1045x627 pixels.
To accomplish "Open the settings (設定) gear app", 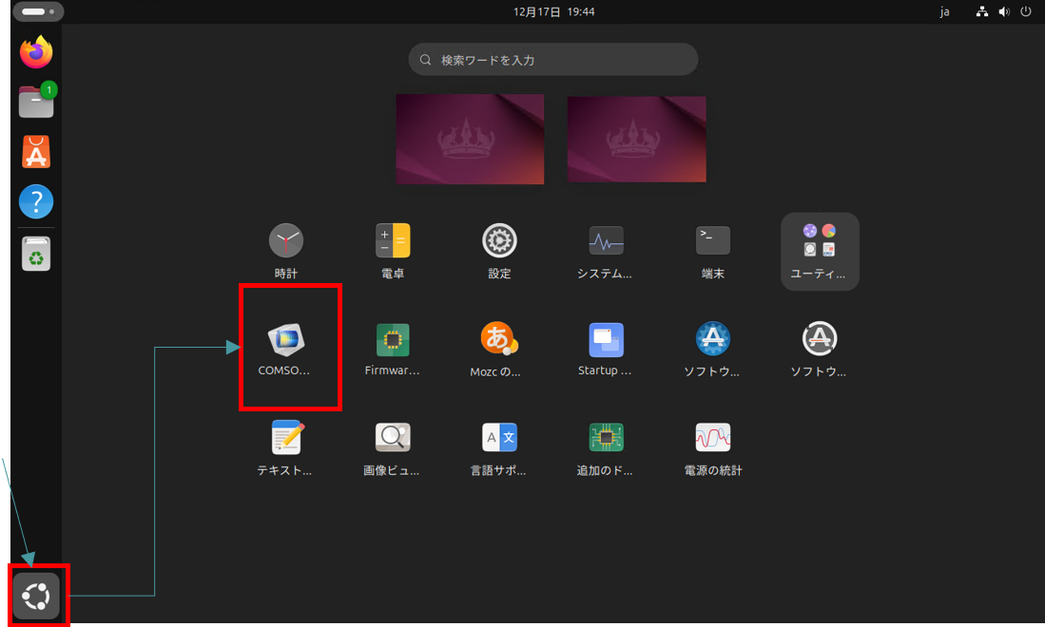I will [499, 241].
